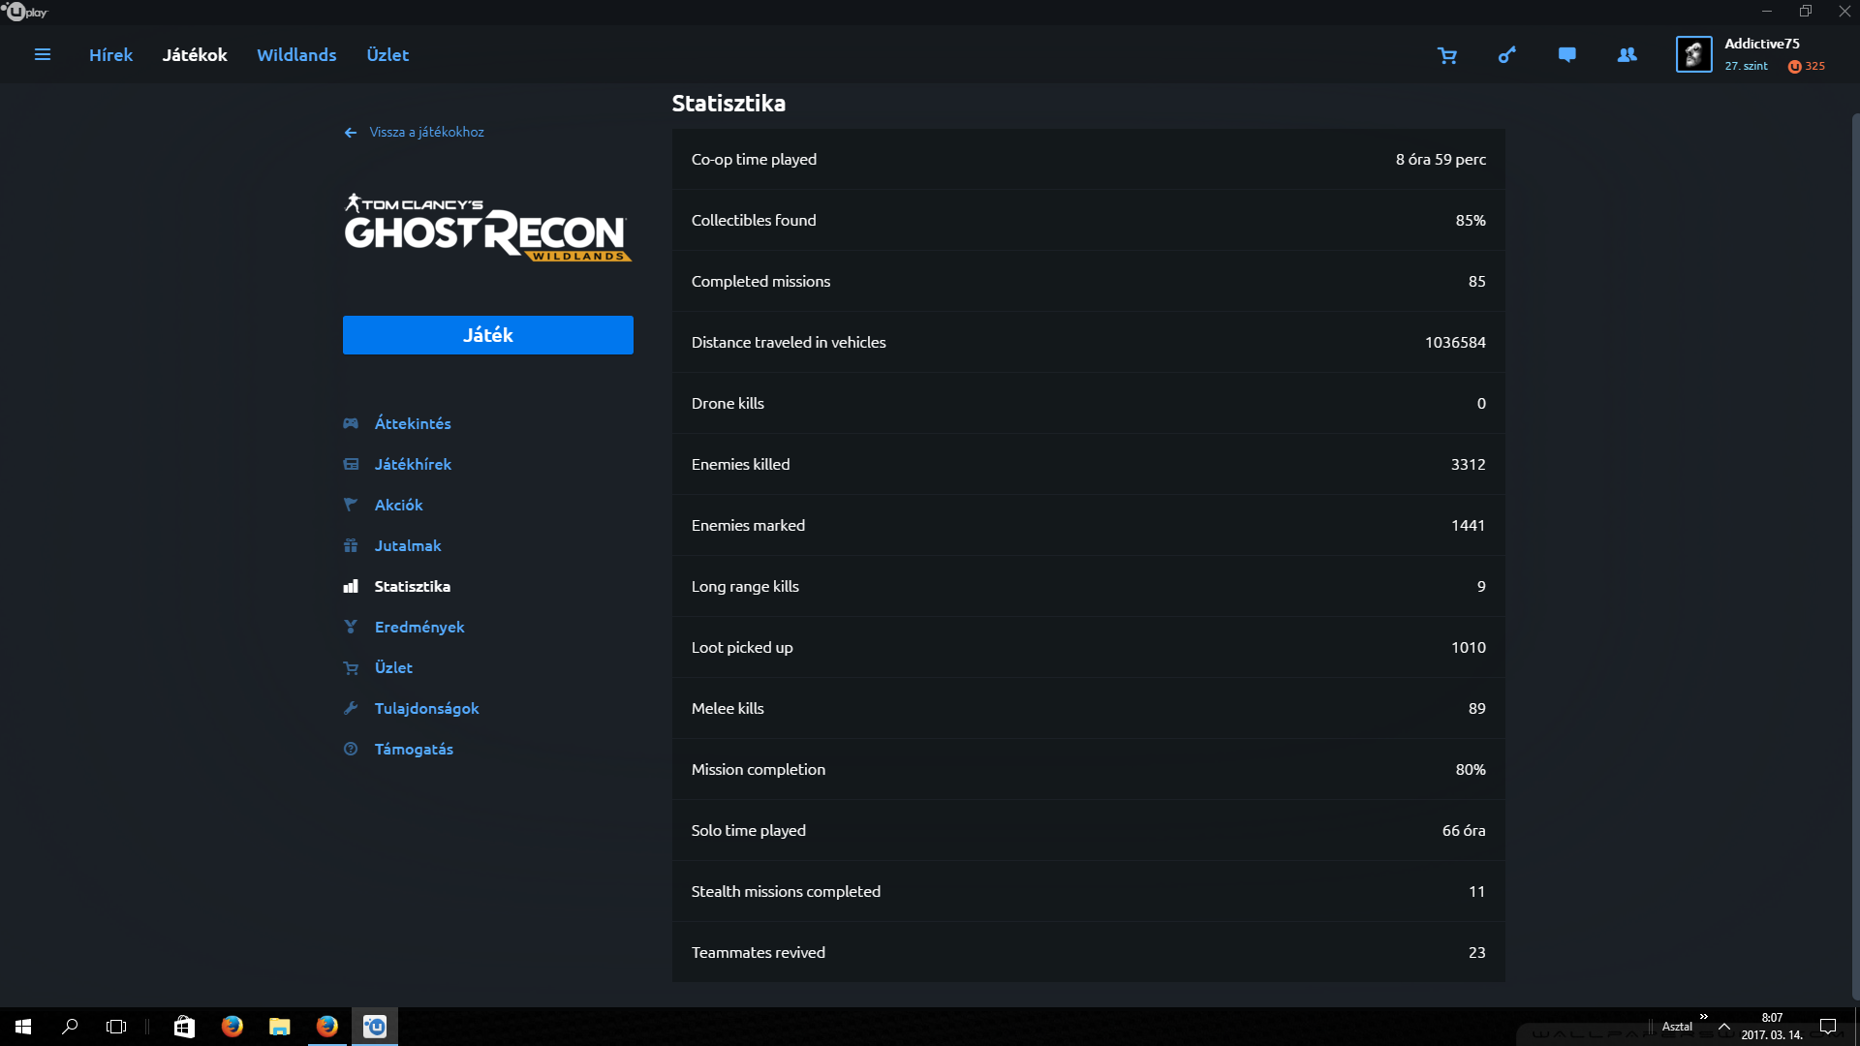Open Jutalmak in the sidebar
The width and height of the screenshot is (1860, 1046).
click(x=408, y=545)
